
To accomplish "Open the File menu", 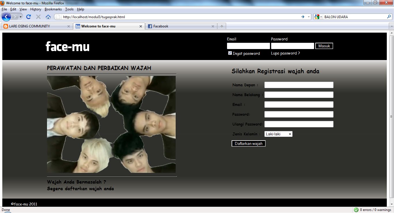I will click(4, 9).
